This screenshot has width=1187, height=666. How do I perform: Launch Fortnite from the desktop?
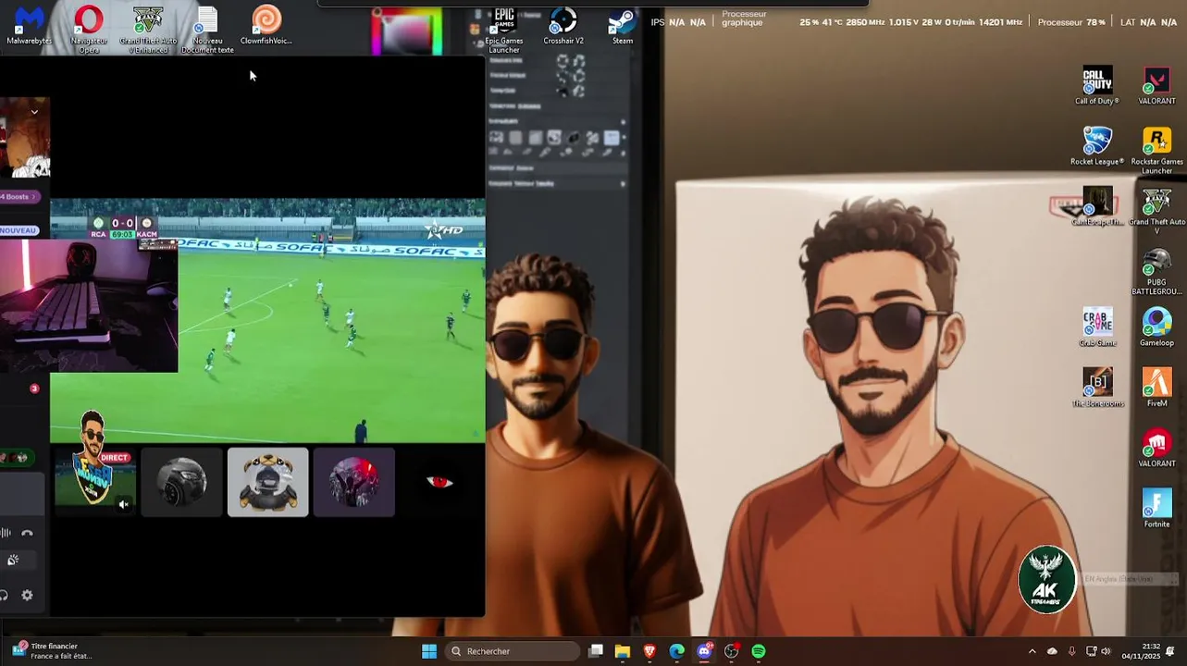(1156, 509)
